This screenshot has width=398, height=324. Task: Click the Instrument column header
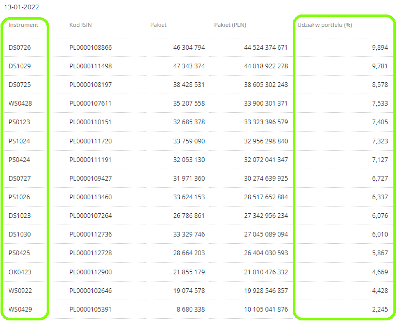(x=23, y=25)
